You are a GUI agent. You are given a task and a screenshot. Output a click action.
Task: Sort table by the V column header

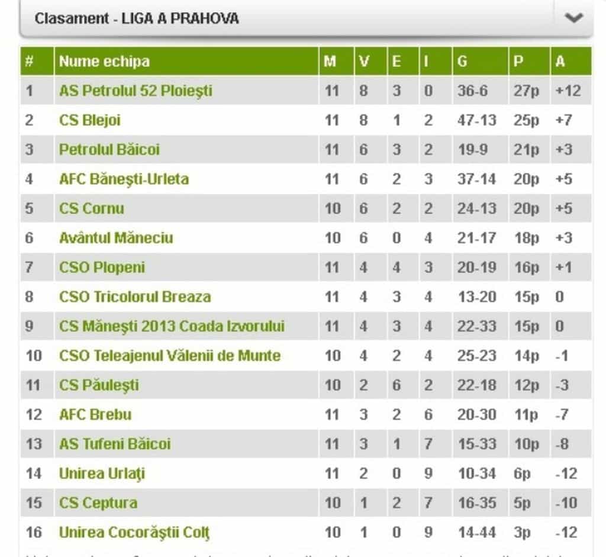[x=365, y=61]
